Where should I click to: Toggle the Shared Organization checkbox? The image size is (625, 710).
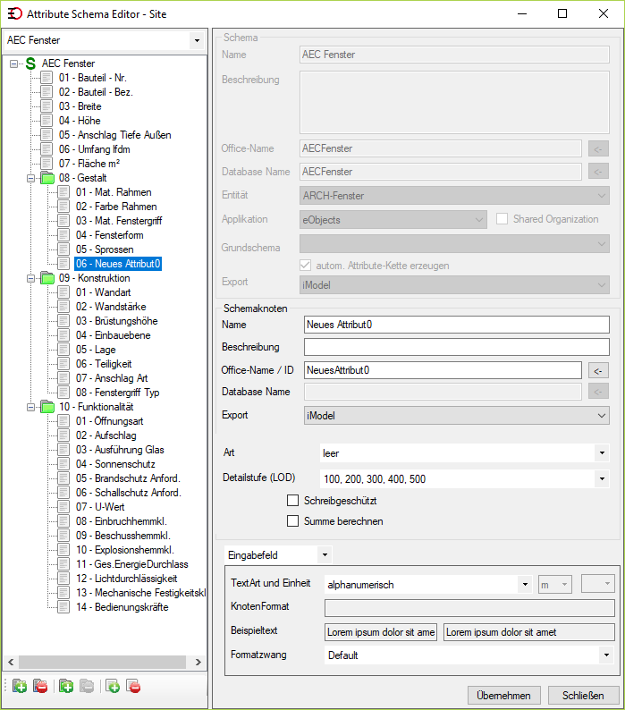click(x=502, y=219)
